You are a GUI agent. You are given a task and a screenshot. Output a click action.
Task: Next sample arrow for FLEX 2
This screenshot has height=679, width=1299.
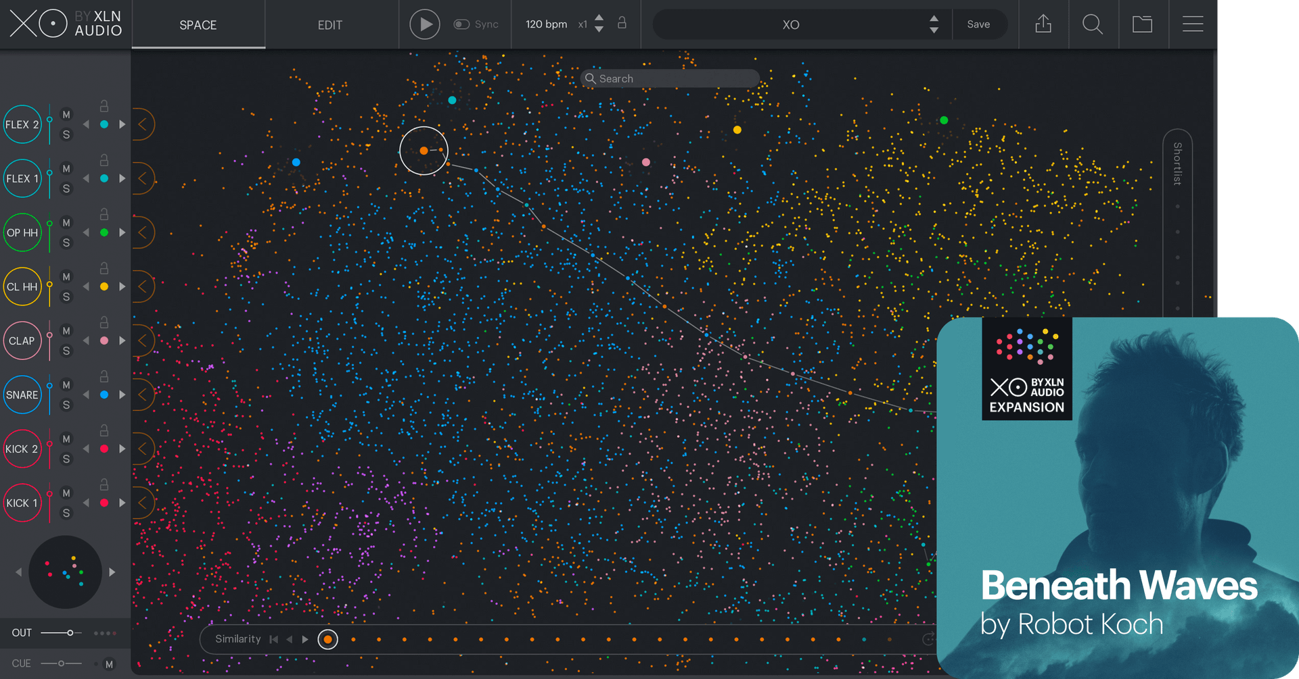tap(122, 124)
